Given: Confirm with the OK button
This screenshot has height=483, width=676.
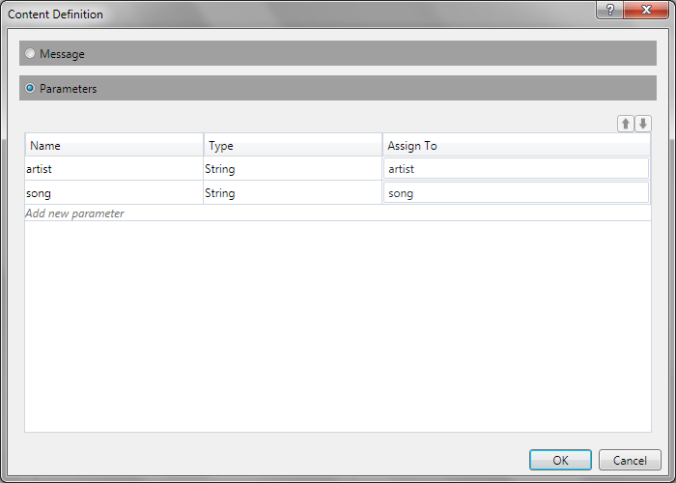Looking at the screenshot, I should tap(560, 460).
